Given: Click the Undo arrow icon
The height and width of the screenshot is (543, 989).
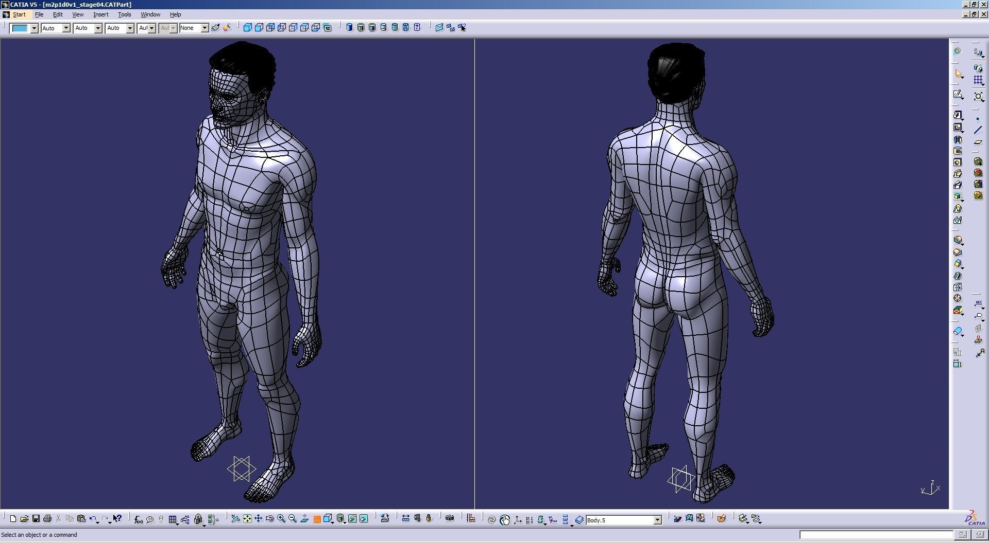Looking at the screenshot, I should [x=92, y=519].
